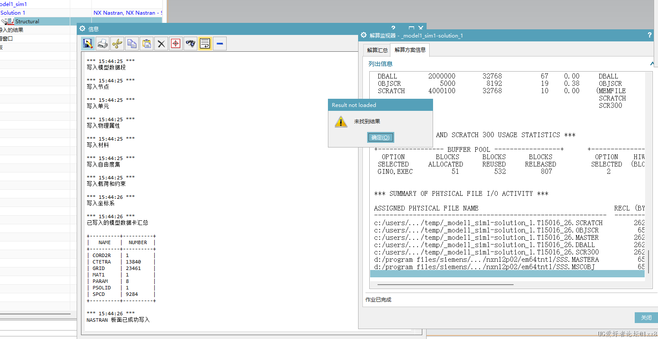Click the 'BUFFER POOL' heading text
This screenshot has width=658, height=339.
pos(469,150)
